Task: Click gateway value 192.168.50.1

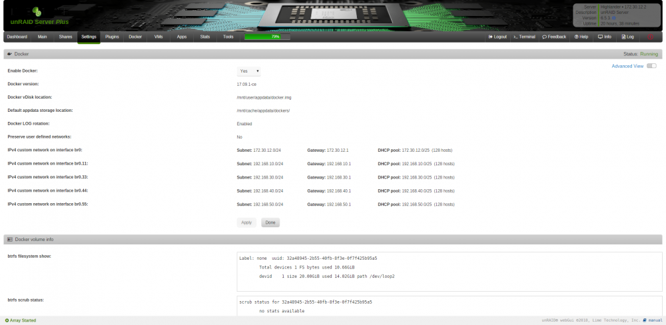Action: click(x=338, y=204)
